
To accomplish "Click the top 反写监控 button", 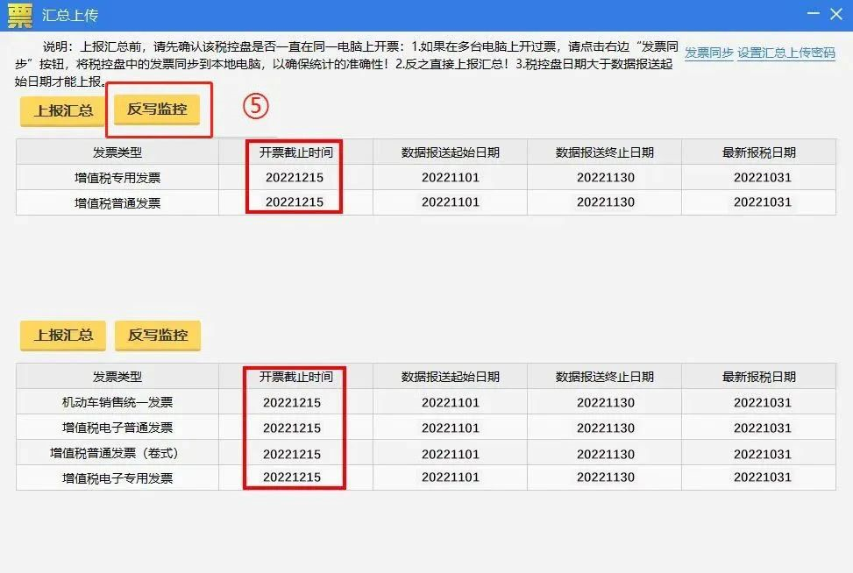I will pyautogui.click(x=157, y=110).
